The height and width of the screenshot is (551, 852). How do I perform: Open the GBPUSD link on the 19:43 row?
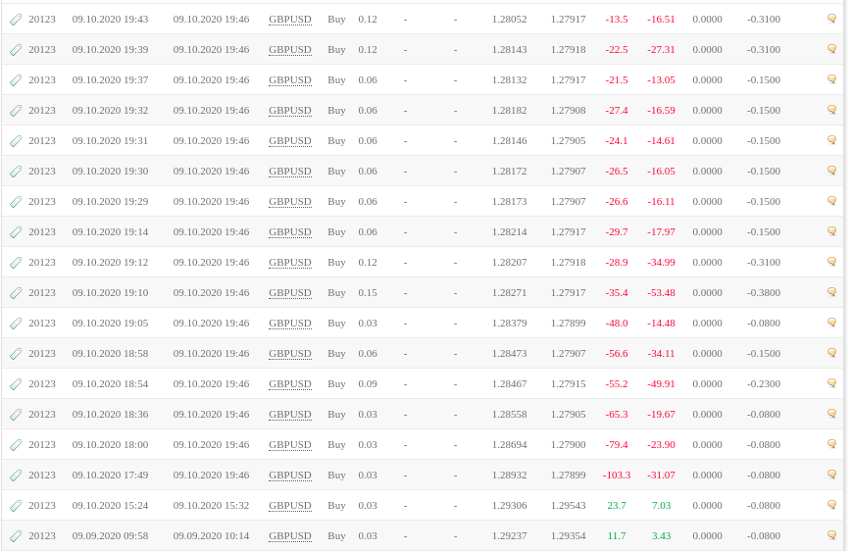point(290,20)
